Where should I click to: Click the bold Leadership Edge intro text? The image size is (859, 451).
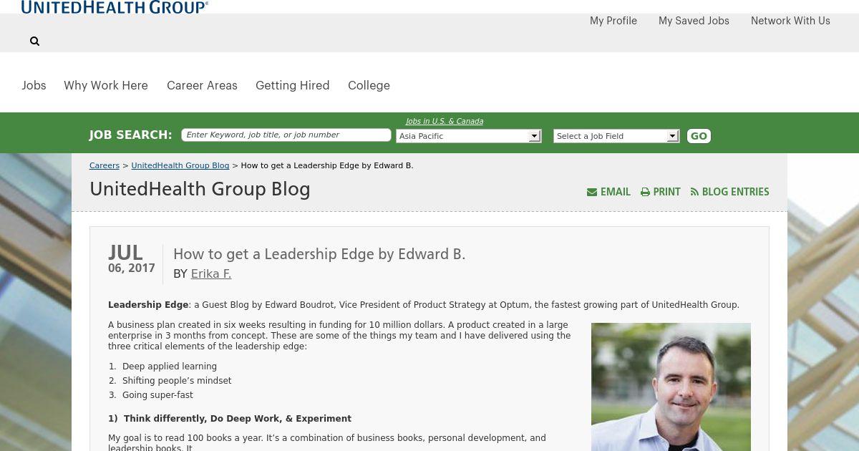tap(148, 305)
